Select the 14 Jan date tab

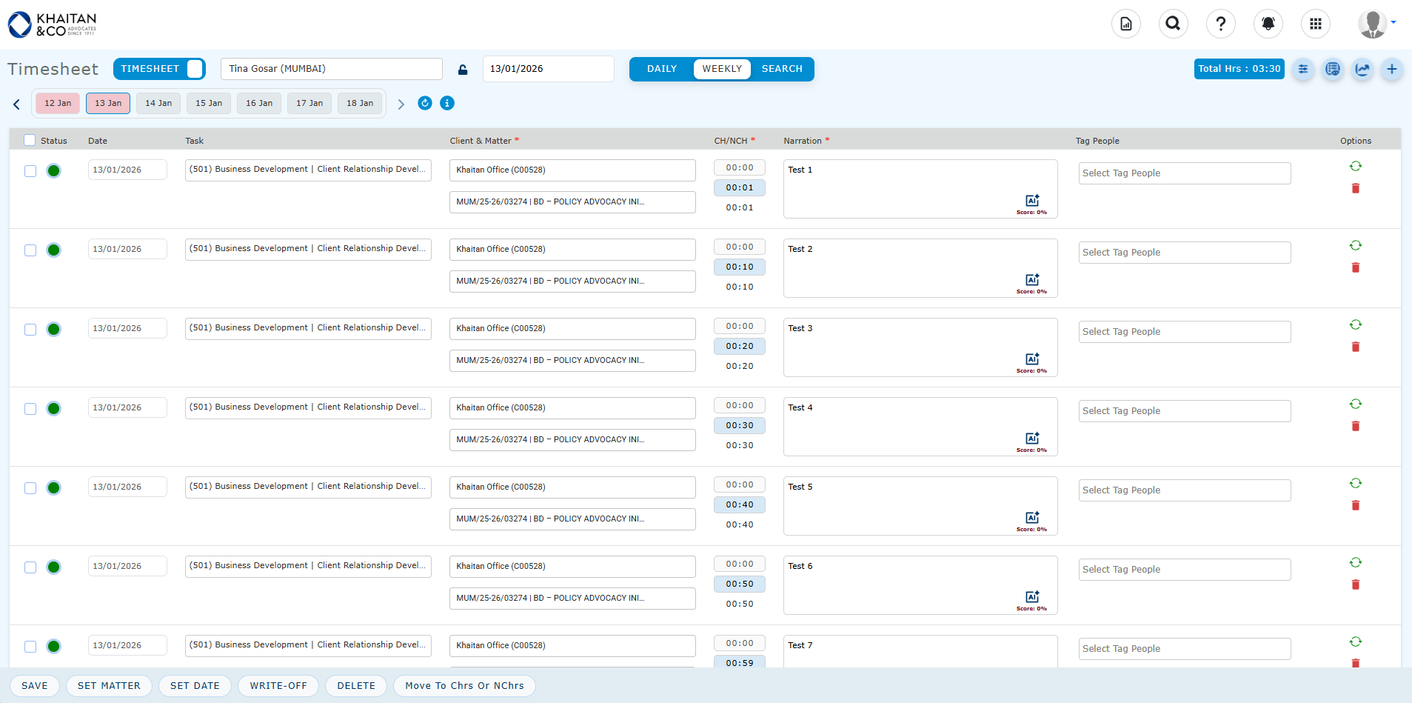[x=158, y=103]
